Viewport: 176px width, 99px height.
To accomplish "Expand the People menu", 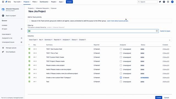I will [x=54, y=2].
